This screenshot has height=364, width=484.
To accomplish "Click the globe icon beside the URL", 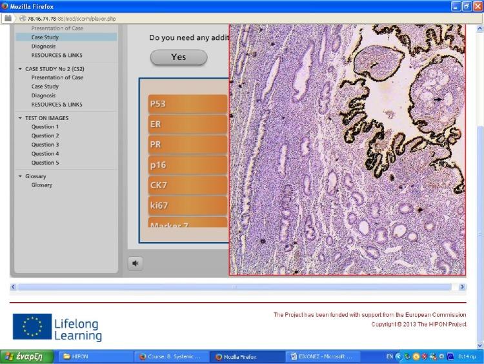I will point(23,19).
